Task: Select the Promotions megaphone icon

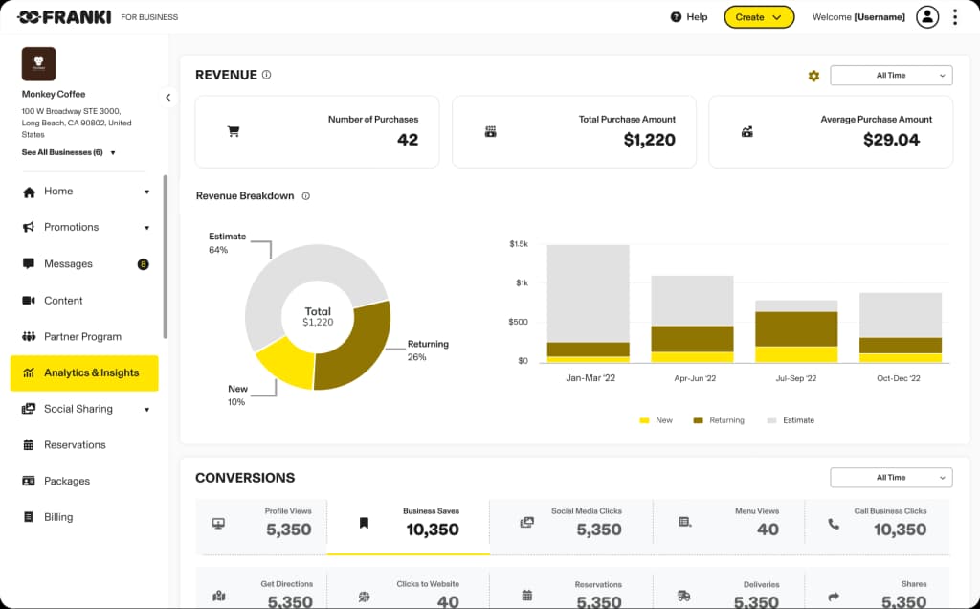Action: pos(29,228)
